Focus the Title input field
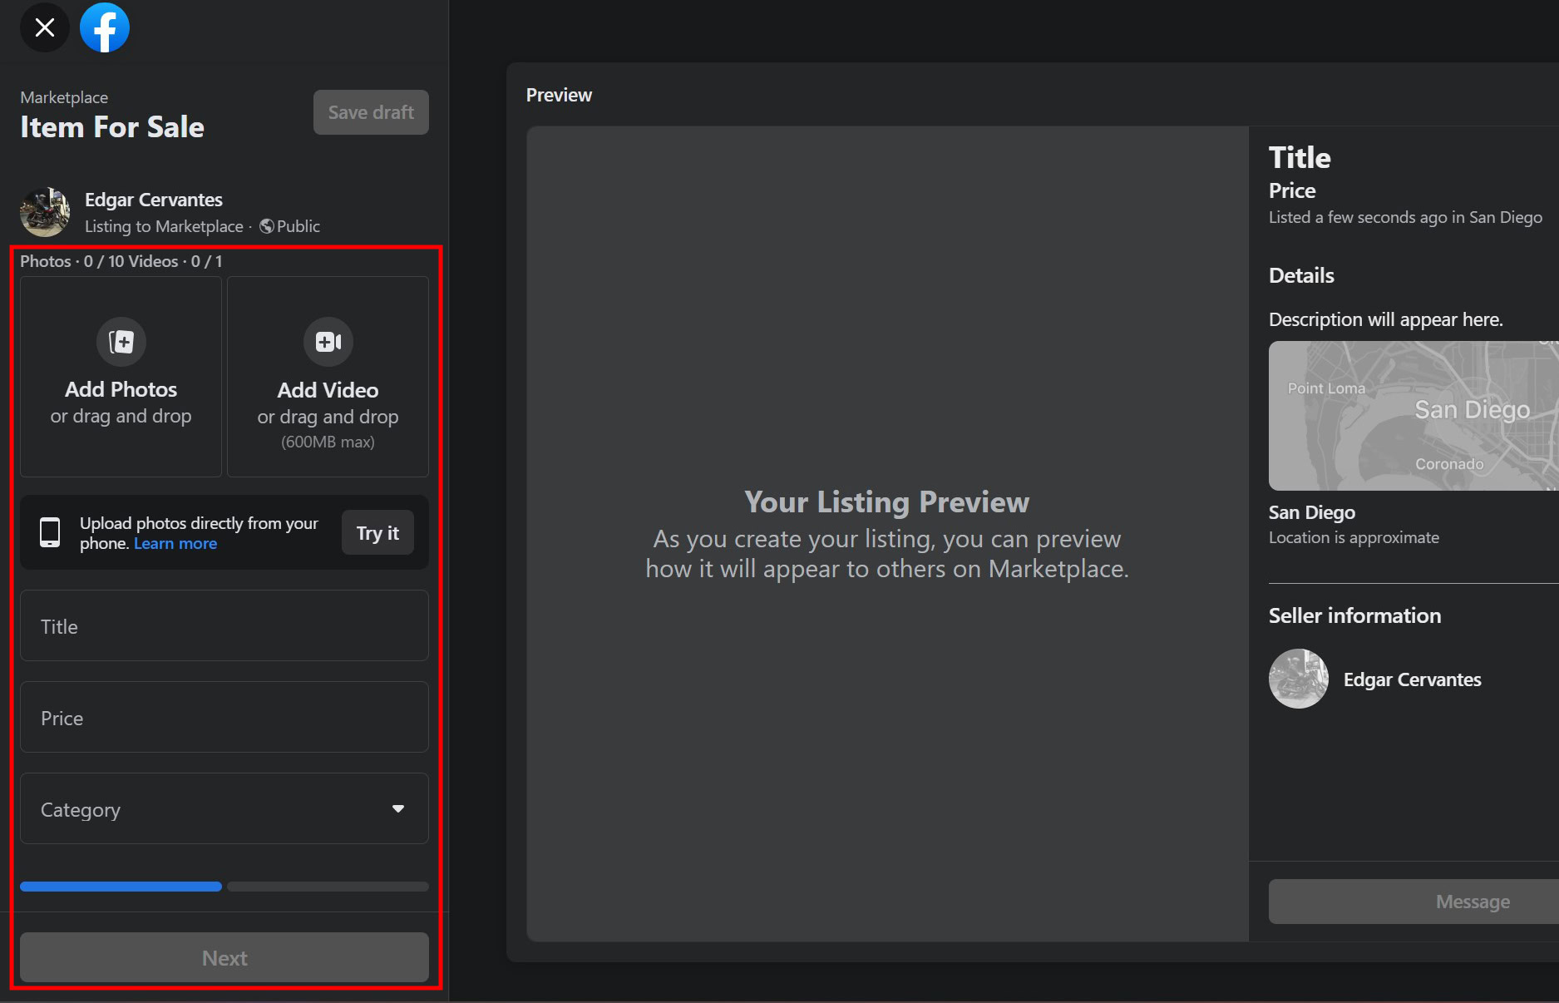Viewport: 1559px width, 1003px height. 224,626
